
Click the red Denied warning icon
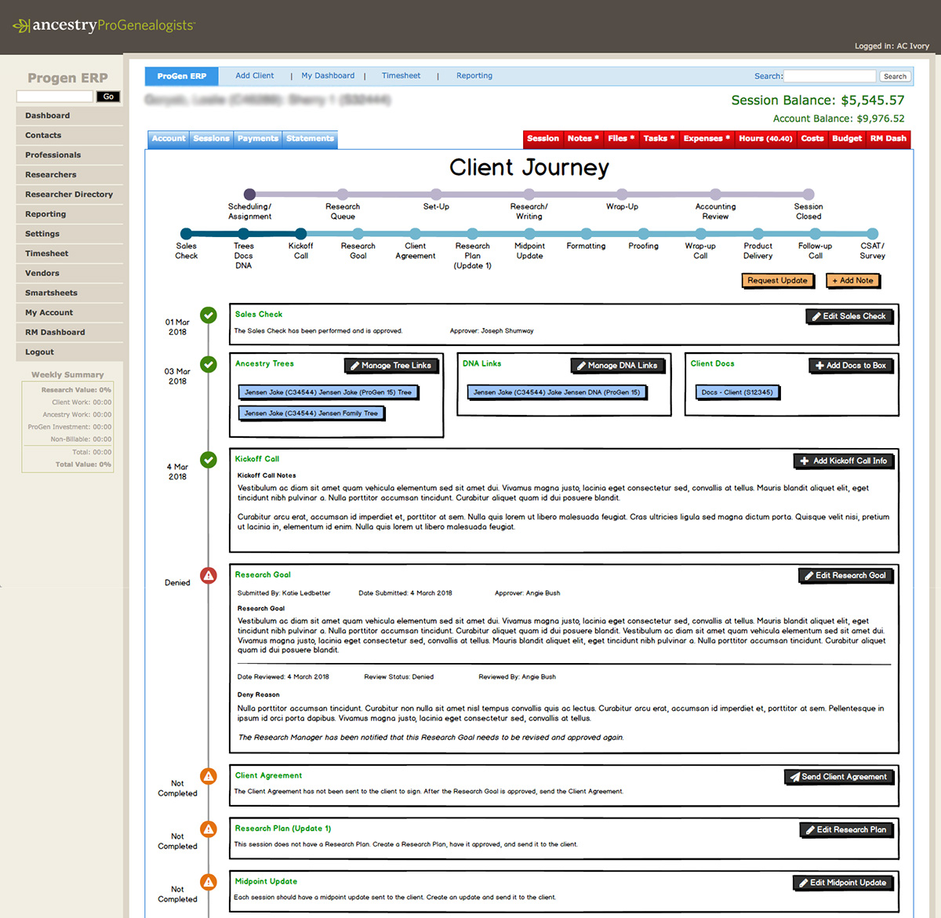coord(209,576)
